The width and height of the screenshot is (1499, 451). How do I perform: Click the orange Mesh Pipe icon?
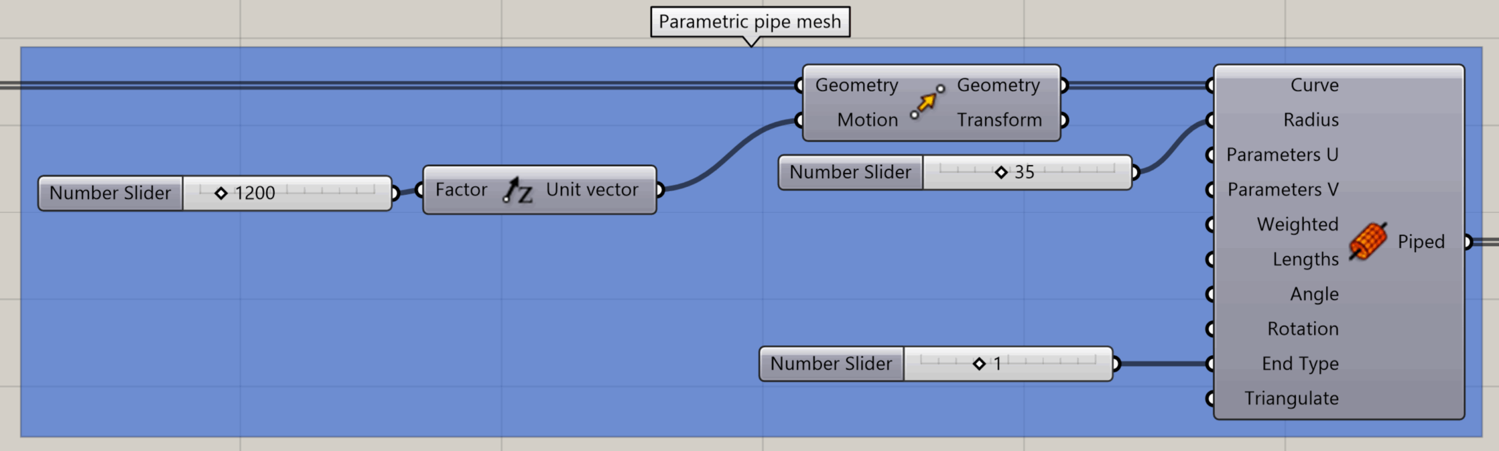tap(1368, 241)
